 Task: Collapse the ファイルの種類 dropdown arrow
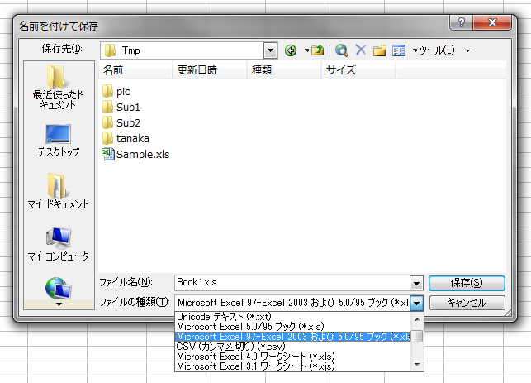[416, 303]
